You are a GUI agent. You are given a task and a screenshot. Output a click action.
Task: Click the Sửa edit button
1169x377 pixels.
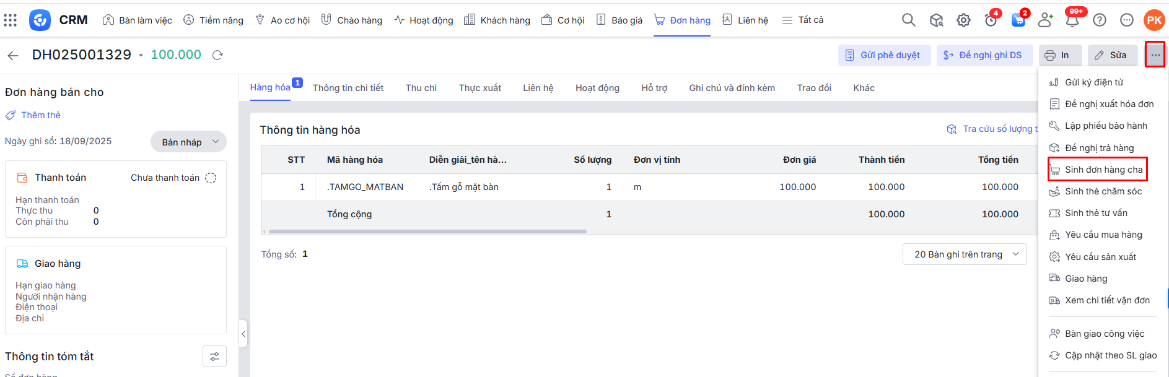[1111, 55]
